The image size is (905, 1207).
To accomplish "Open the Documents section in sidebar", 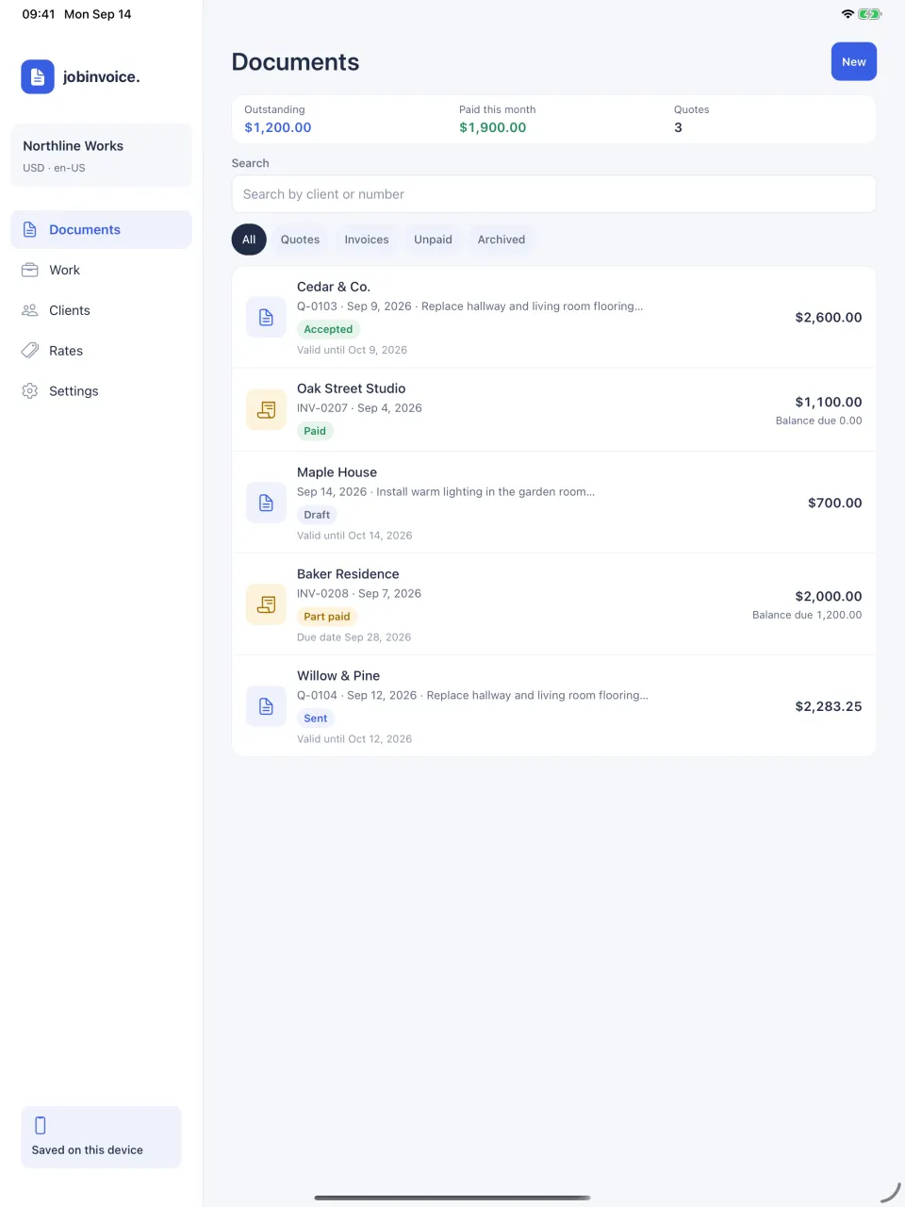I will (101, 230).
